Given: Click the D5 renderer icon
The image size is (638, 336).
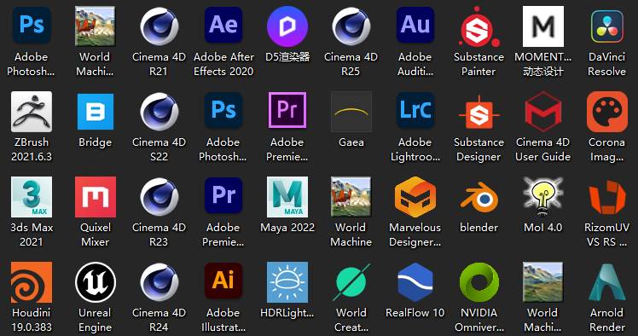Looking at the screenshot, I should click(x=287, y=26).
